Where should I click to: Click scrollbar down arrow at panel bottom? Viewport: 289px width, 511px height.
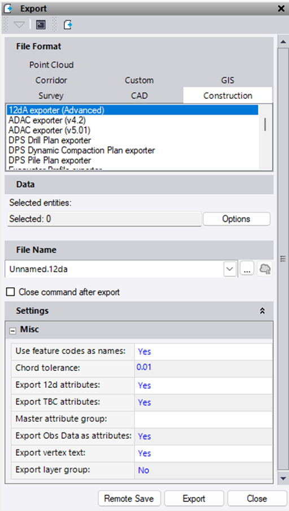[x=283, y=478]
